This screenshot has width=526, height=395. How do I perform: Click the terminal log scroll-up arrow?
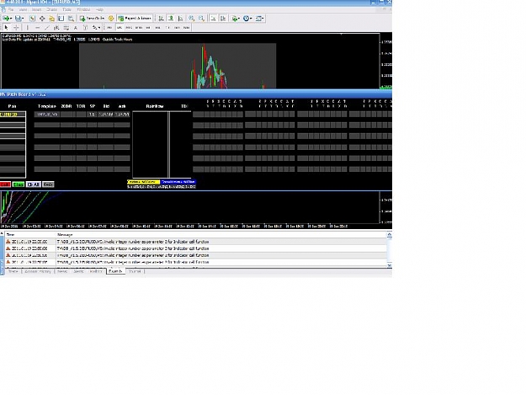pyautogui.click(x=390, y=235)
